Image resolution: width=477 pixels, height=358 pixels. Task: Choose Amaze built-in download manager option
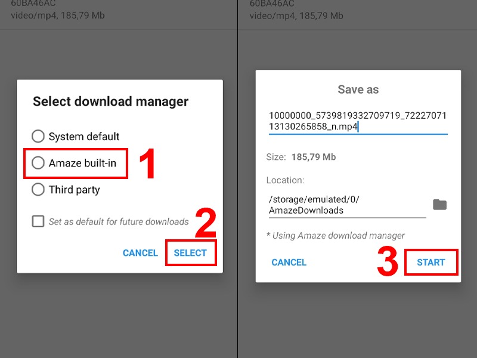pyautogui.click(x=38, y=163)
